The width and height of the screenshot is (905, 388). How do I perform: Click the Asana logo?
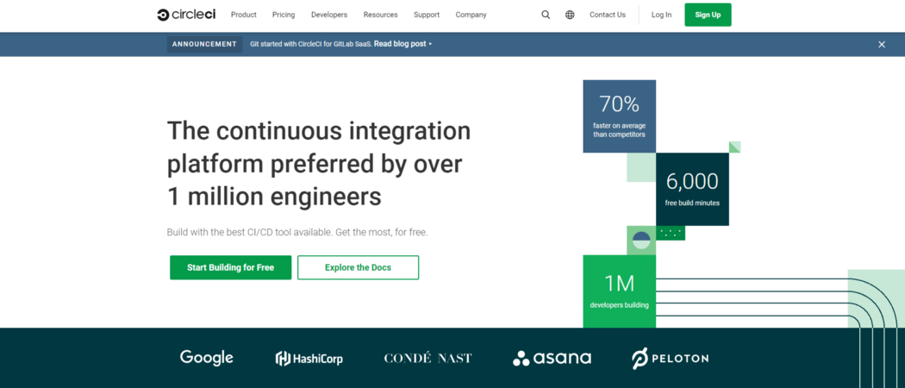(x=552, y=359)
